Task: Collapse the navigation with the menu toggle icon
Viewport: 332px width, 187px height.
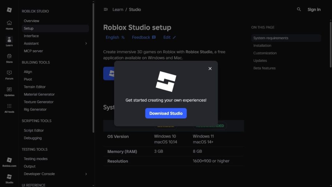Action: pos(106,9)
